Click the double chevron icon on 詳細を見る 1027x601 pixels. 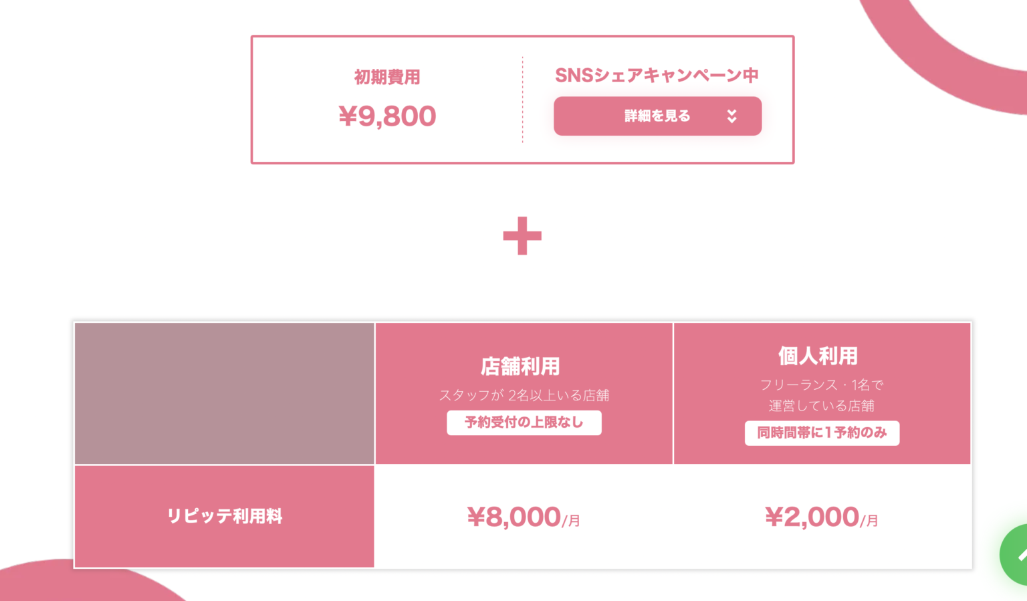732,116
